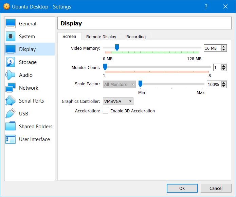
Task: Switch to the Recording tab
Action: point(136,37)
